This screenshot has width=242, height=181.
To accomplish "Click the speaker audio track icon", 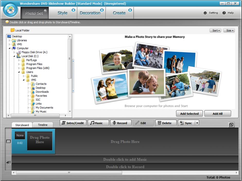I will [8, 163].
